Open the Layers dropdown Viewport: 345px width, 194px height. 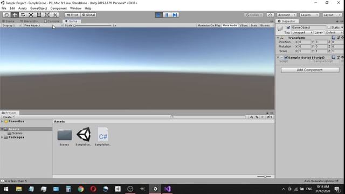point(309,15)
